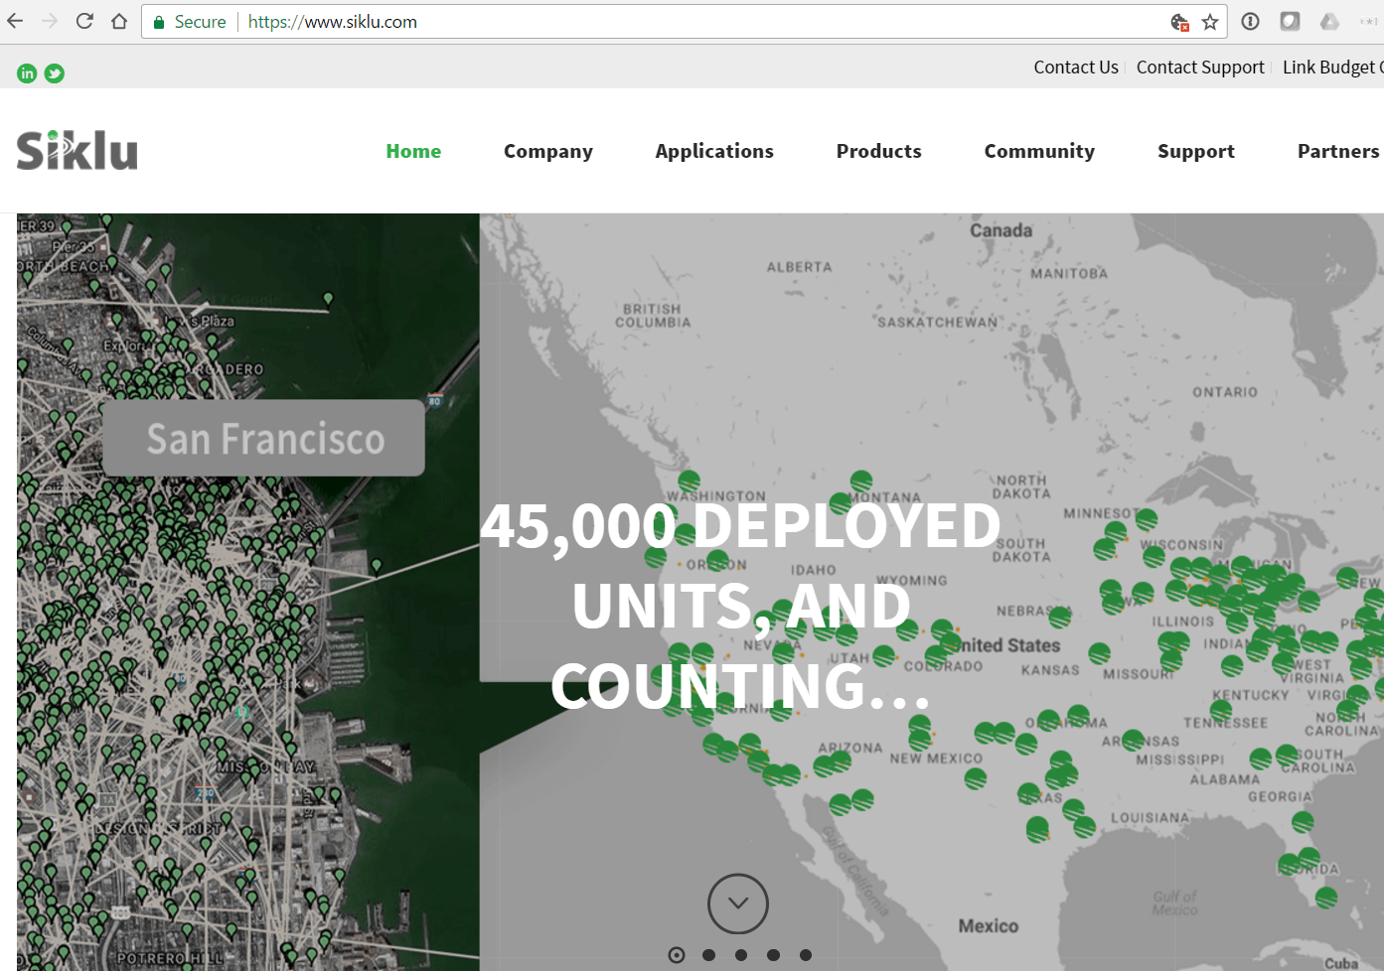The image size is (1384, 971).
Task: Open the Google Drive extension icon
Action: [1329, 21]
